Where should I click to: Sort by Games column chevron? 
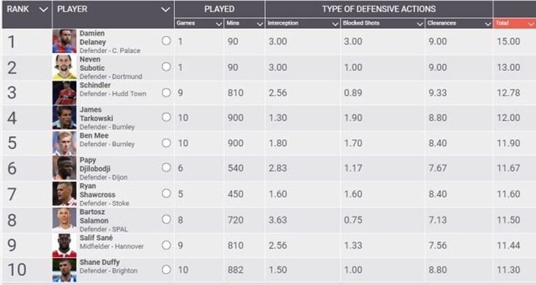tap(219, 24)
